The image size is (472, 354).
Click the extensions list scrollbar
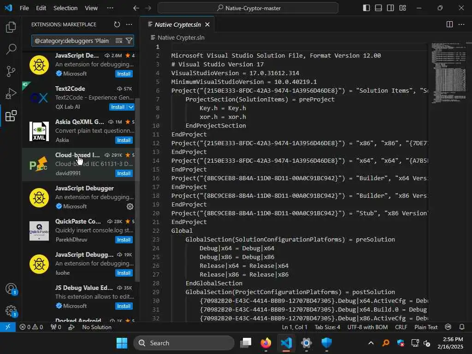click(137, 189)
